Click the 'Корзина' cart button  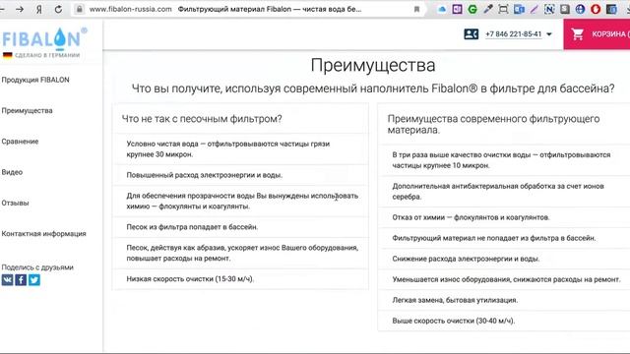pos(597,34)
